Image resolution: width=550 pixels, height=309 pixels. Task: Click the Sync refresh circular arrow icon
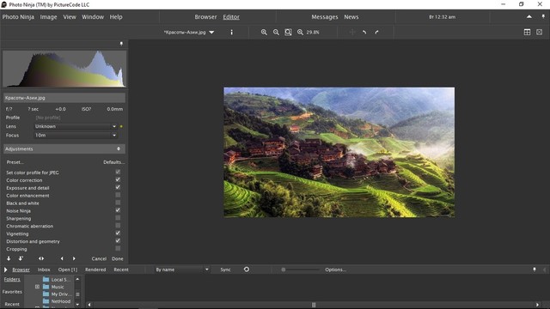pyautogui.click(x=247, y=270)
